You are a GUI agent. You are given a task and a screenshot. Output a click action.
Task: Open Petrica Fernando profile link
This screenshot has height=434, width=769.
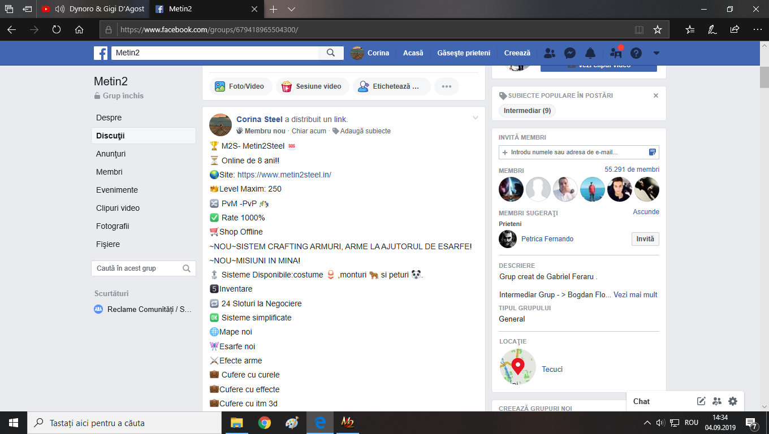pyautogui.click(x=547, y=239)
